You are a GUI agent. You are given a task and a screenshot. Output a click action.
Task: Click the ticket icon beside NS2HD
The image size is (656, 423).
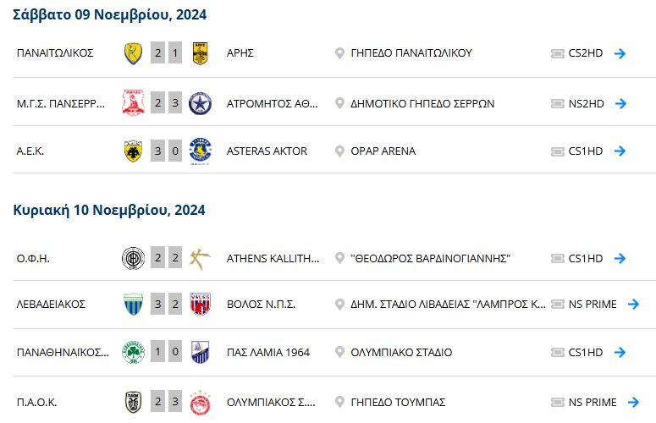(x=557, y=103)
